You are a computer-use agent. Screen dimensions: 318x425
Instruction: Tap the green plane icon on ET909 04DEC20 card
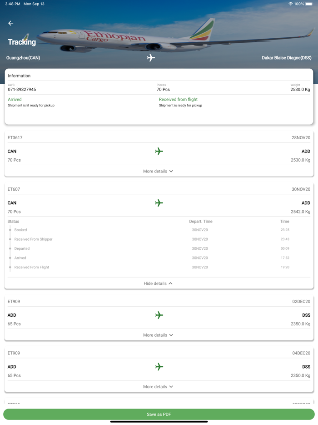(159, 367)
